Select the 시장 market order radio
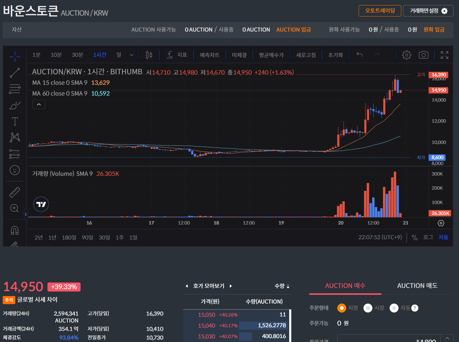 (x=368, y=308)
